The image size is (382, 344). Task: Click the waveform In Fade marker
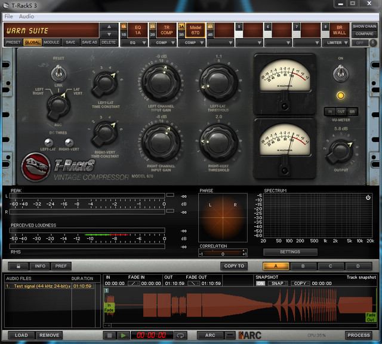109,308
